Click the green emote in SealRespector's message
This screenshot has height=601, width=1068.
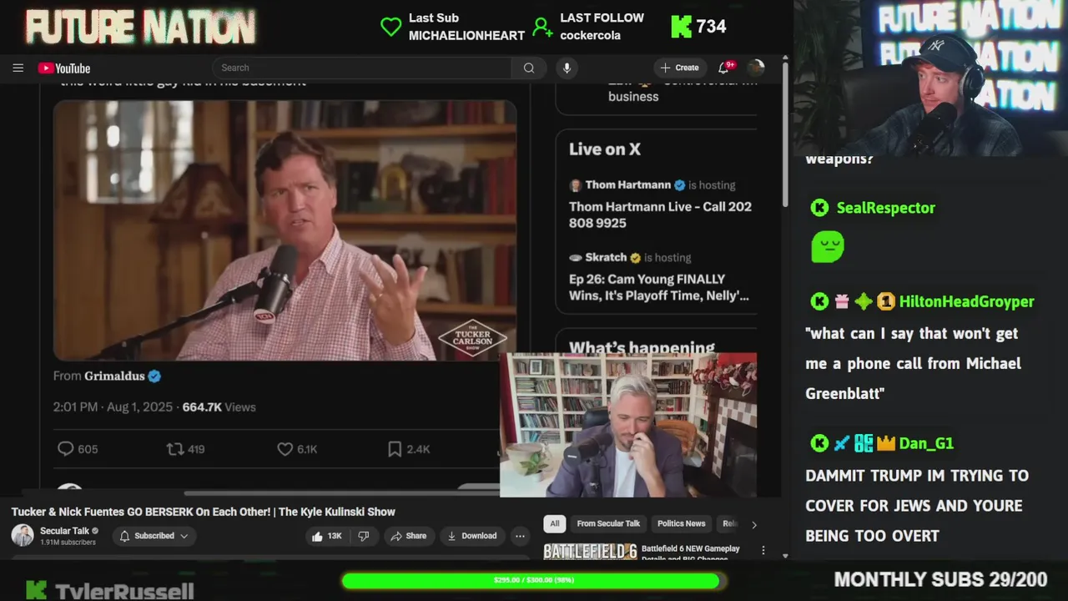827,247
